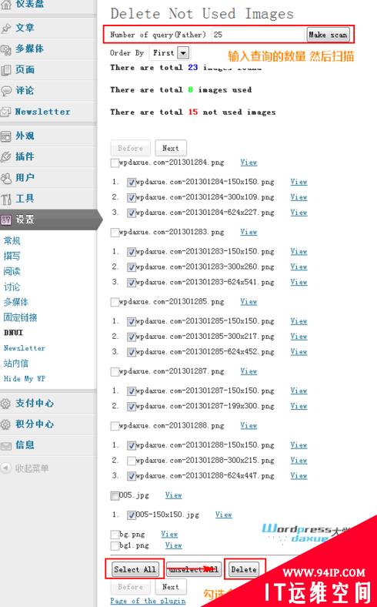The image size is (377, 607).
Task: Check the 005.jpg checkbox
Action: [x=115, y=496]
